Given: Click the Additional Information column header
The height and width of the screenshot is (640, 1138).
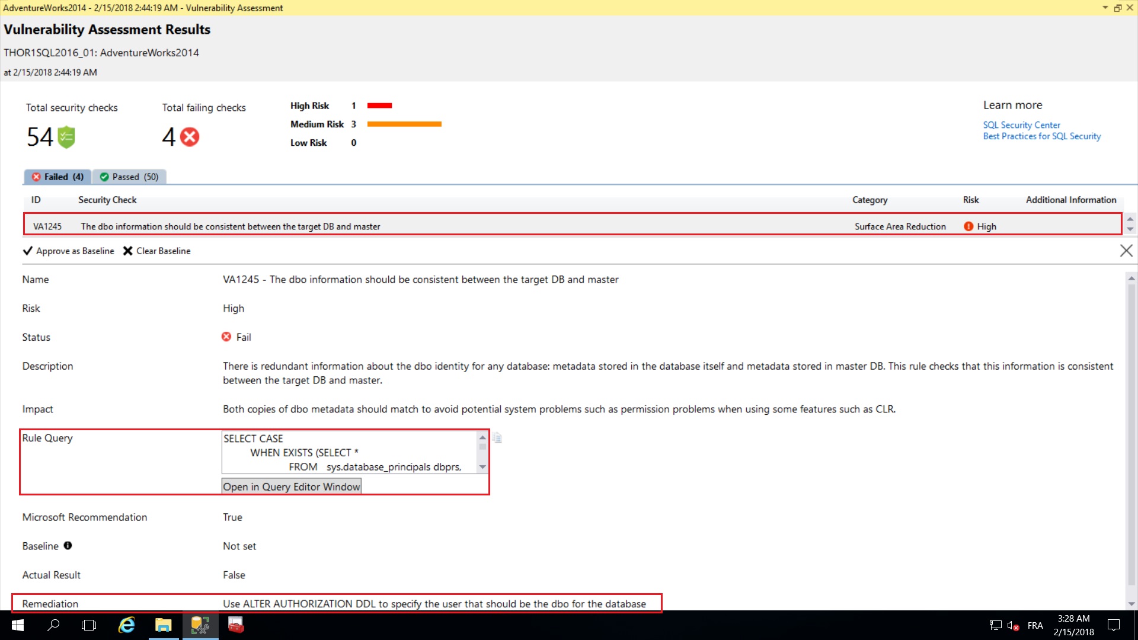Looking at the screenshot, I should point(1070,200).
